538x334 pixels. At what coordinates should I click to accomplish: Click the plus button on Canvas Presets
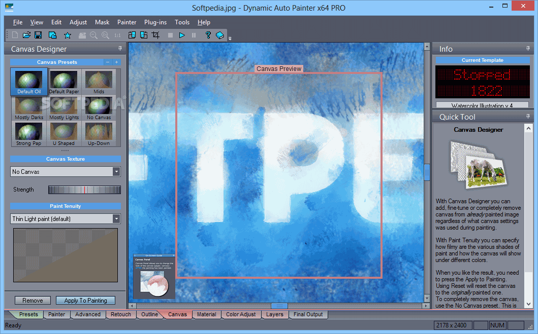click(117, 62)
